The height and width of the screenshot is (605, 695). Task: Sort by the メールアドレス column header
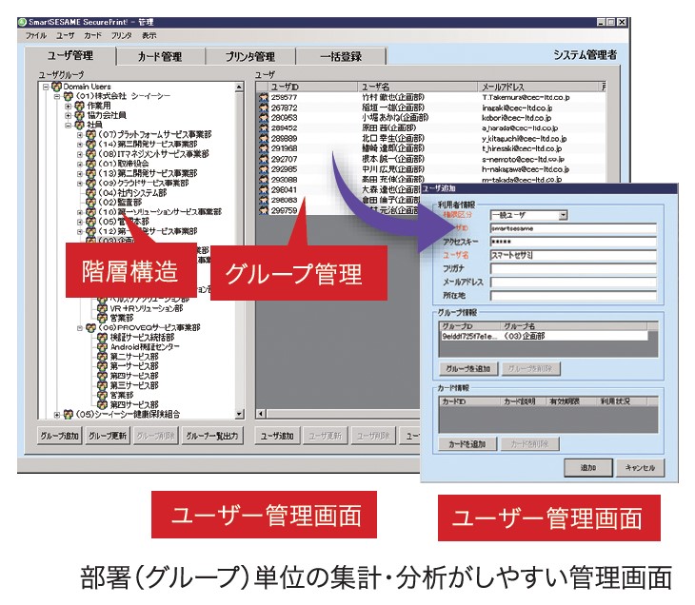538,87
